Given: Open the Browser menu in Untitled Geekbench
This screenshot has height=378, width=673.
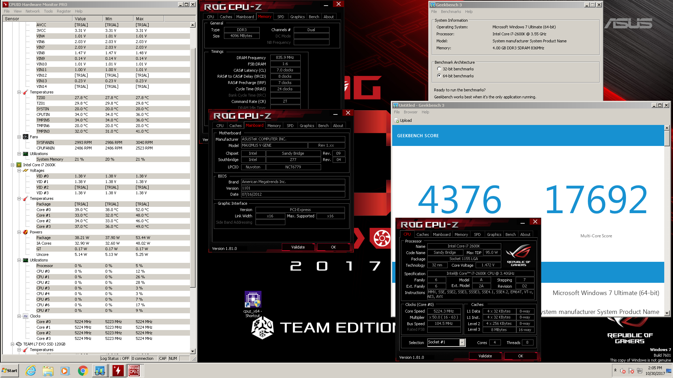Looking at the screenshot, I should click(410, 112).
